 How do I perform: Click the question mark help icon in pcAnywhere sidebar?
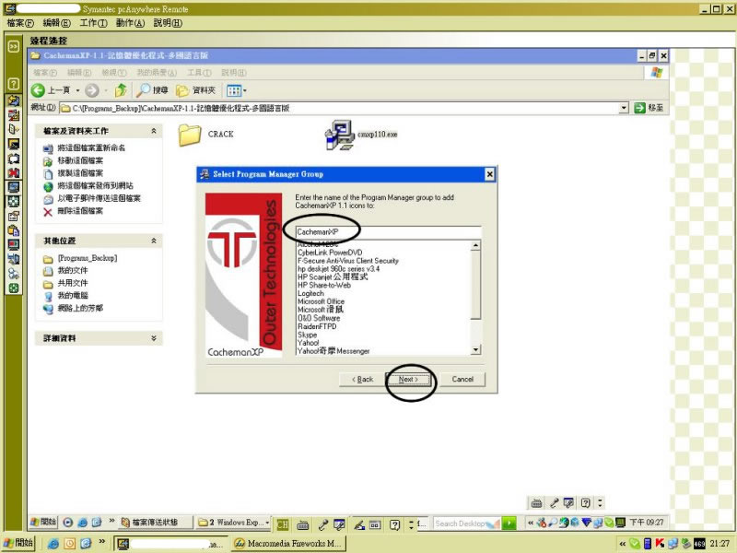13,84
